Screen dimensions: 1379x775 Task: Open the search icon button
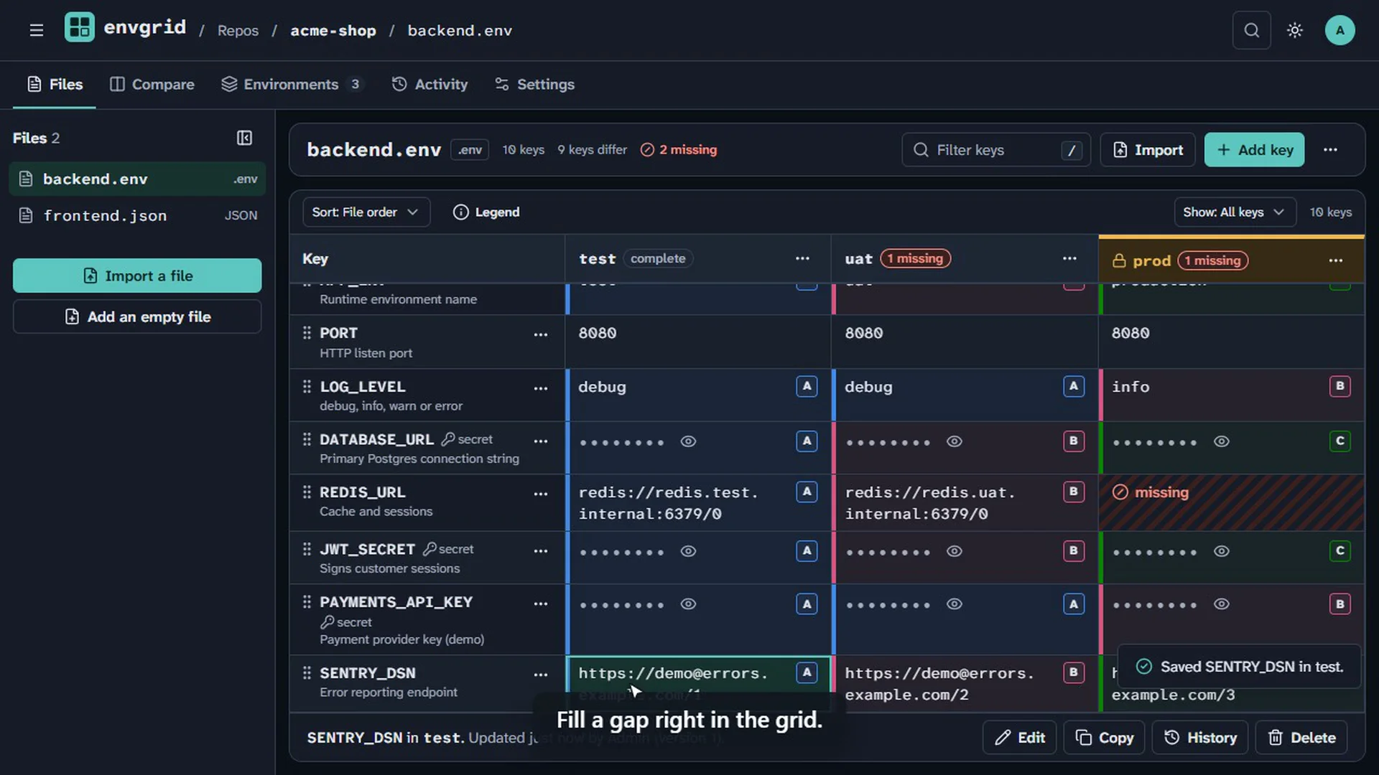pyautogui.click(x=1251, y=30)
